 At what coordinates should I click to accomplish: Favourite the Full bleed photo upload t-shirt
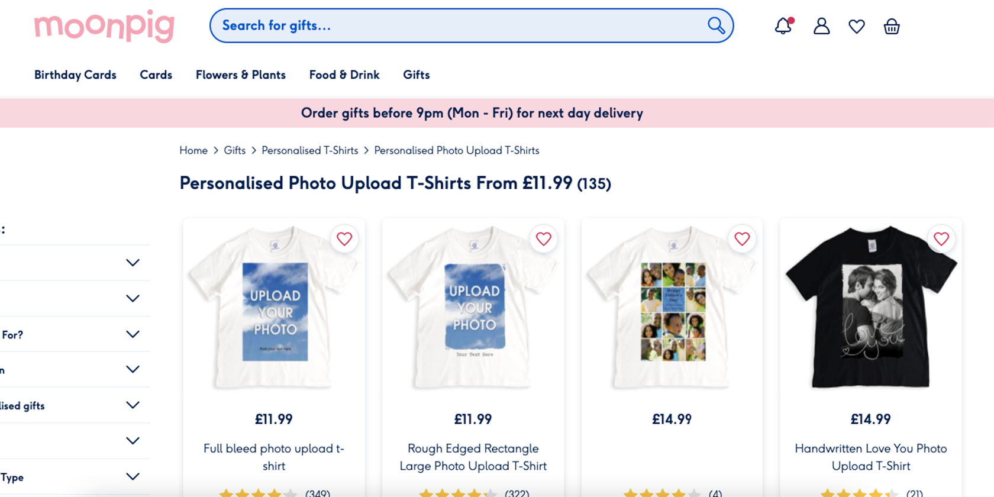point(344,238)
